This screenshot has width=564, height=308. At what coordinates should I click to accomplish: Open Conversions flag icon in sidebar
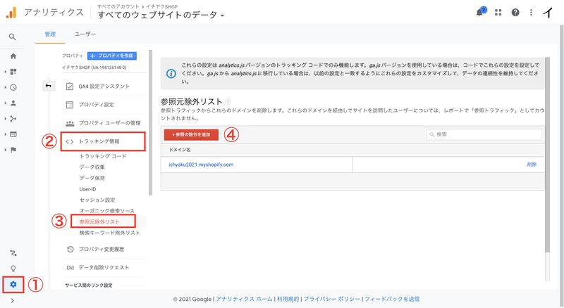pos(13,150)
